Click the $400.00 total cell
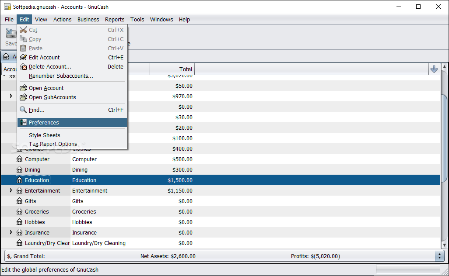 click(182, 149)
